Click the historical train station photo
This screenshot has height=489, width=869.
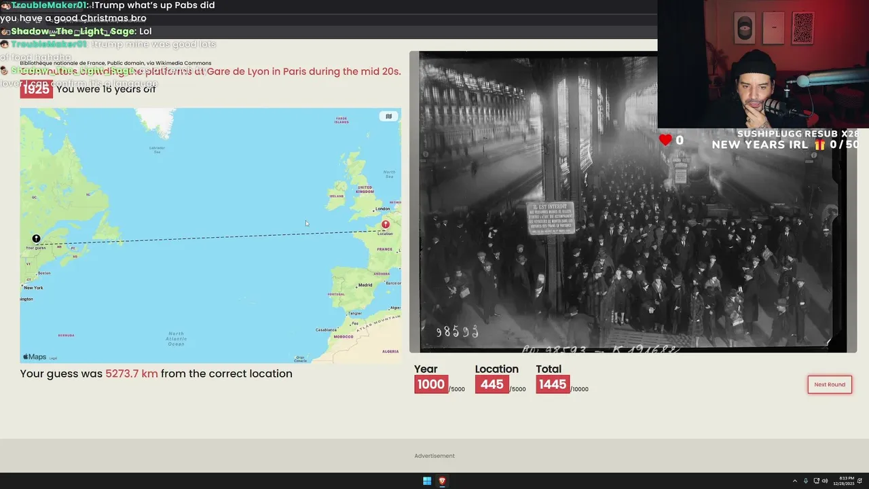click(633, 202)
